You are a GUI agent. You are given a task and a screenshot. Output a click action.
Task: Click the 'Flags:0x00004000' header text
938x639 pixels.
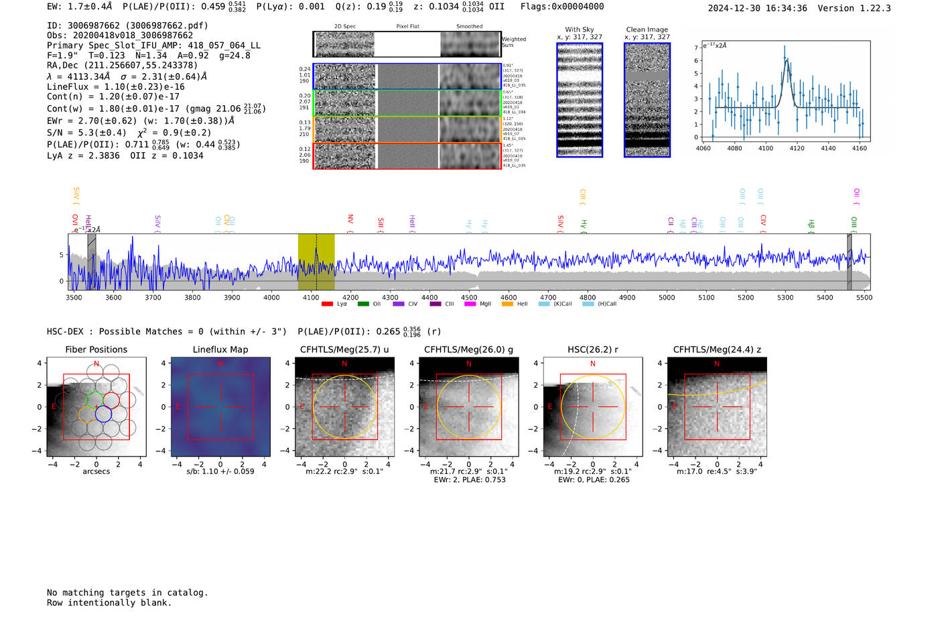pos(562,7)
